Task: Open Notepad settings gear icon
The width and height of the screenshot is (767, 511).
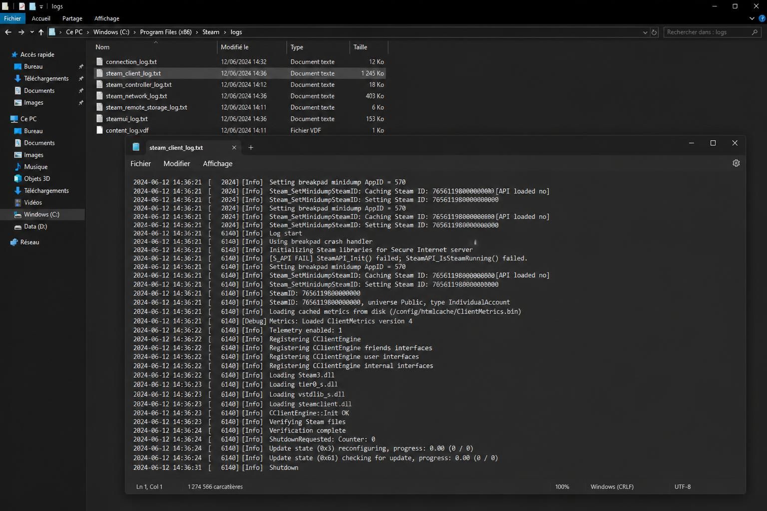Action: (x=736, y=163)
